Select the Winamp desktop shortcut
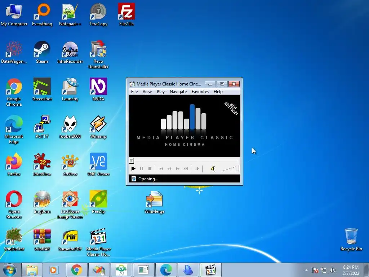 click(98, 127)
